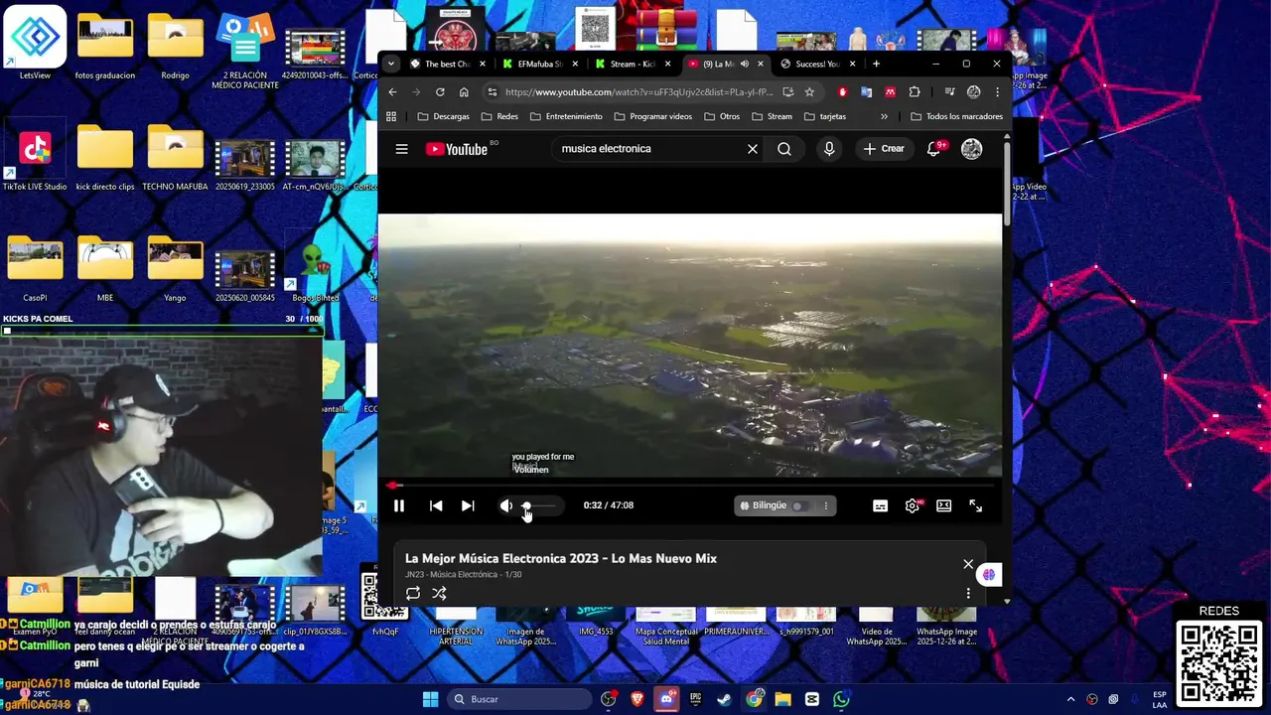The width and height of the screenshot is (1271, 715).
Task: Open the JN23 - Música Electrónica playlist link
Action: coord(450,575)
